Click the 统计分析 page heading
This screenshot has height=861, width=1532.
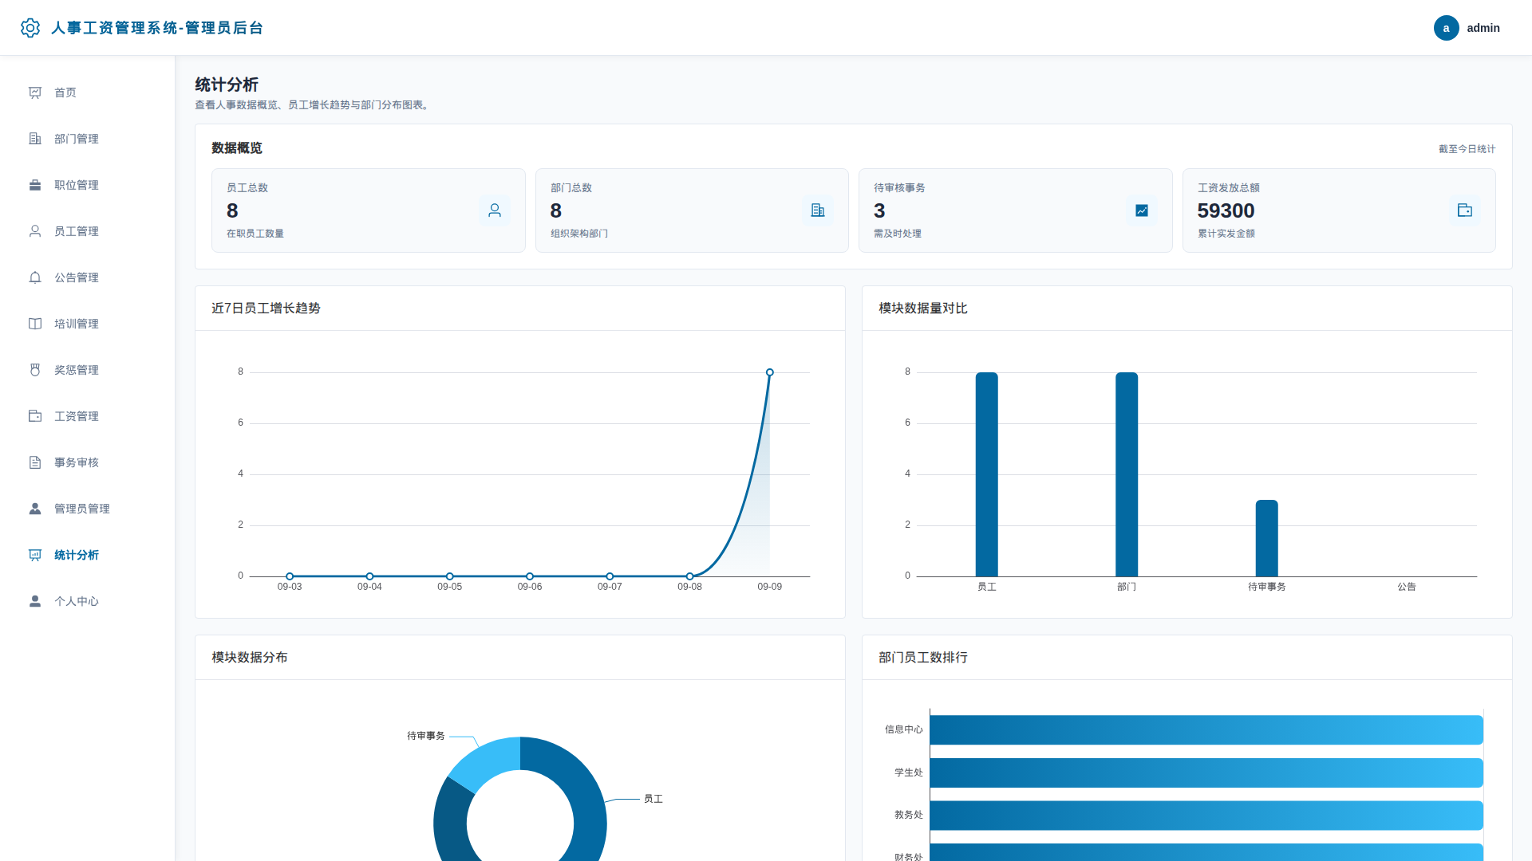pos(227,85)
